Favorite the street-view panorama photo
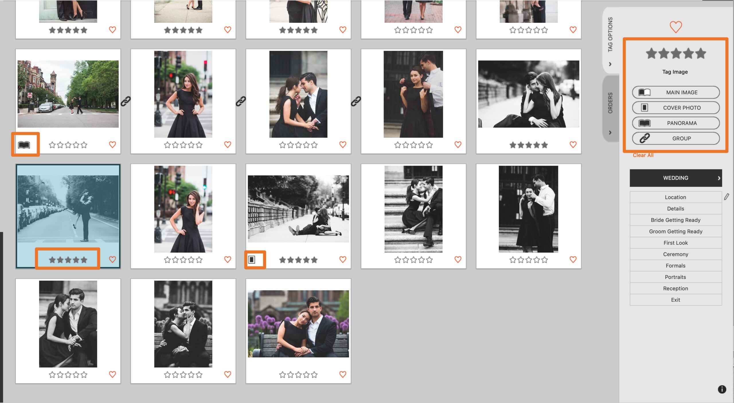 pos(112,145)
